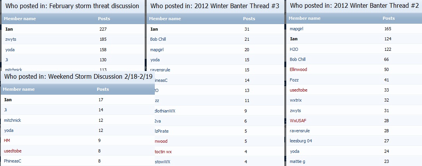This screenshot has width=422, height=166.
Task: Open mattie g member link
Action: click(x=298, y=161)
